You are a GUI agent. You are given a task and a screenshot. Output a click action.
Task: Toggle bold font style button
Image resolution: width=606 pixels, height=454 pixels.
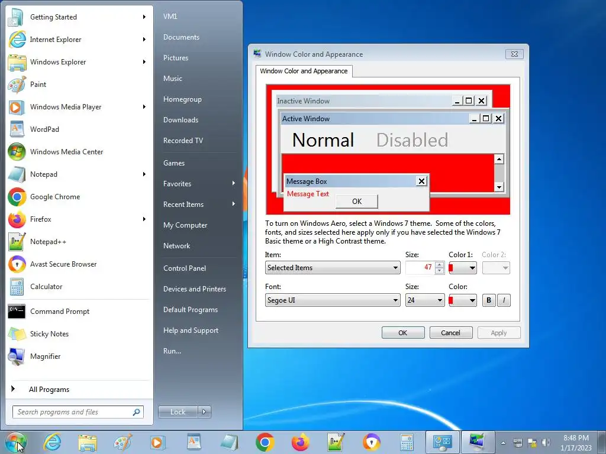tap(488, 300)
